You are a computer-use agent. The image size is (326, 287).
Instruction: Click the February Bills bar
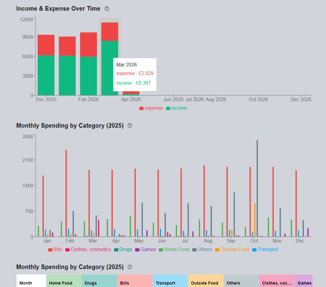pyautogui.click(x=66, y=193)
